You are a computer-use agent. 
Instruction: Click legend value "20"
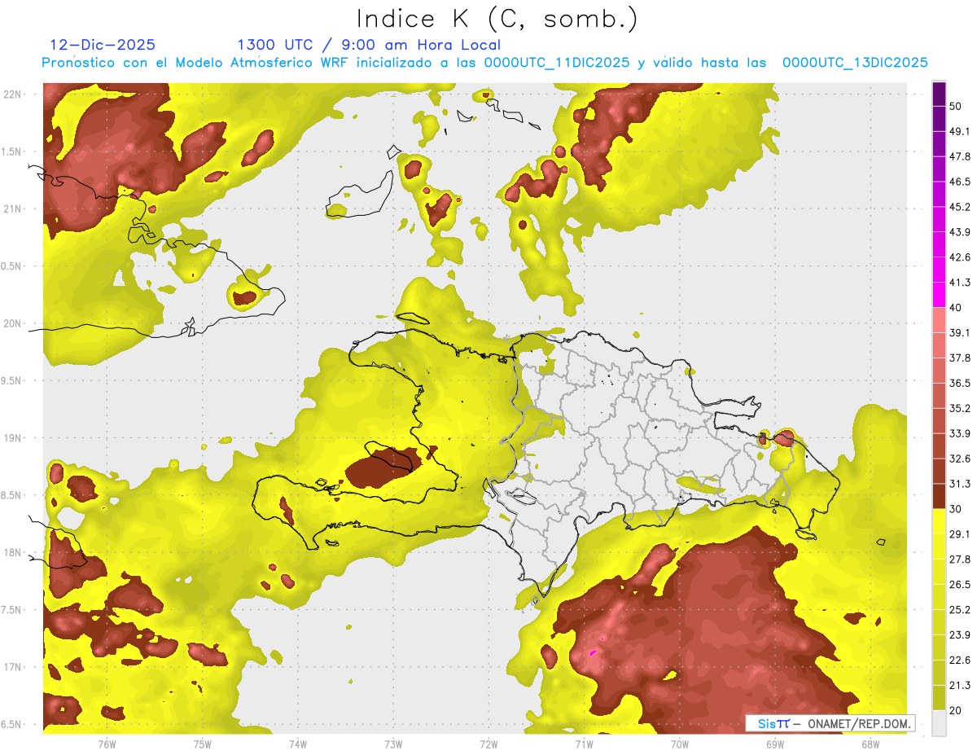pos(957,711)
